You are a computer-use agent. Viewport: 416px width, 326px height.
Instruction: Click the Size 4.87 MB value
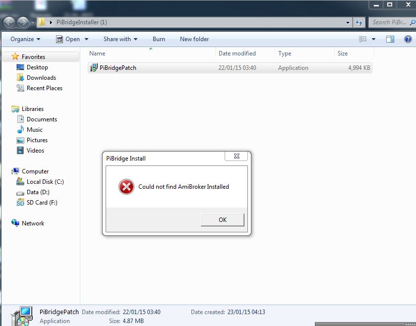[133, 321]
